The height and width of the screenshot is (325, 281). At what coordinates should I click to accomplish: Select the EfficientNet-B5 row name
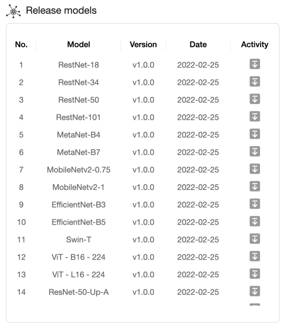click(x=79, y=222)
